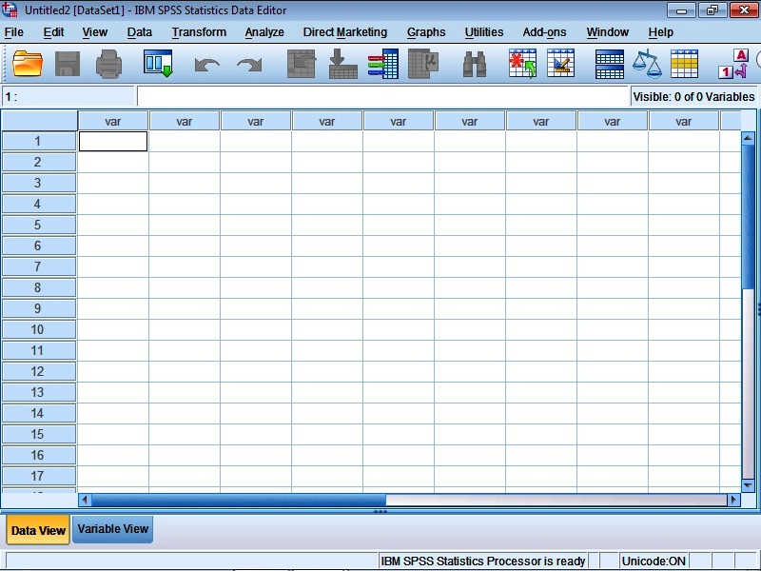Click the 'Visible: 0 of 0 Variables' label

(x=693, y=97)
